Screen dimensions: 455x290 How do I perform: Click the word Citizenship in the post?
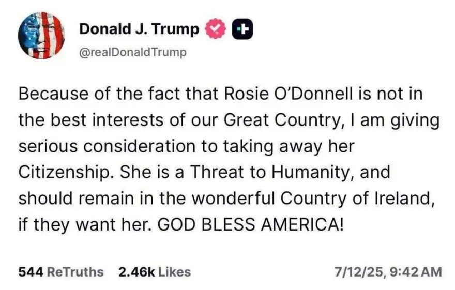coord(65,172)
